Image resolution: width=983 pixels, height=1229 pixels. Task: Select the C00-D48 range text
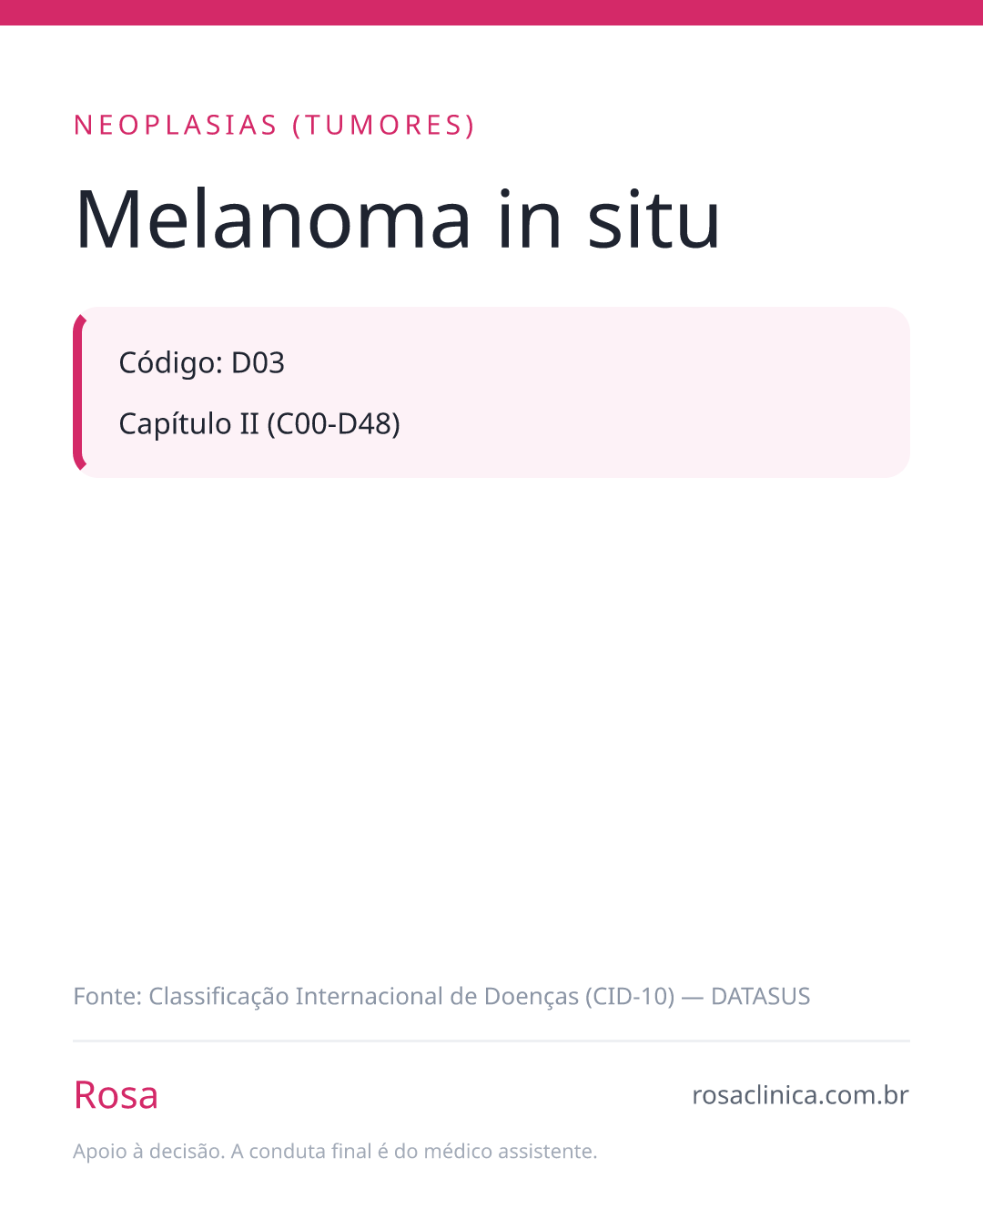tap(334, 424)
